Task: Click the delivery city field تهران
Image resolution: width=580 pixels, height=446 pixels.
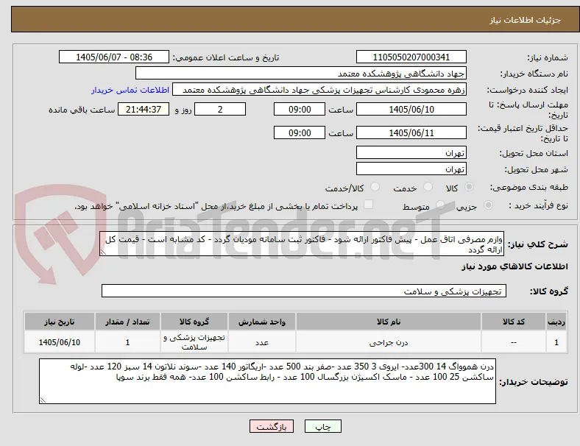Action: pos(411,169)
